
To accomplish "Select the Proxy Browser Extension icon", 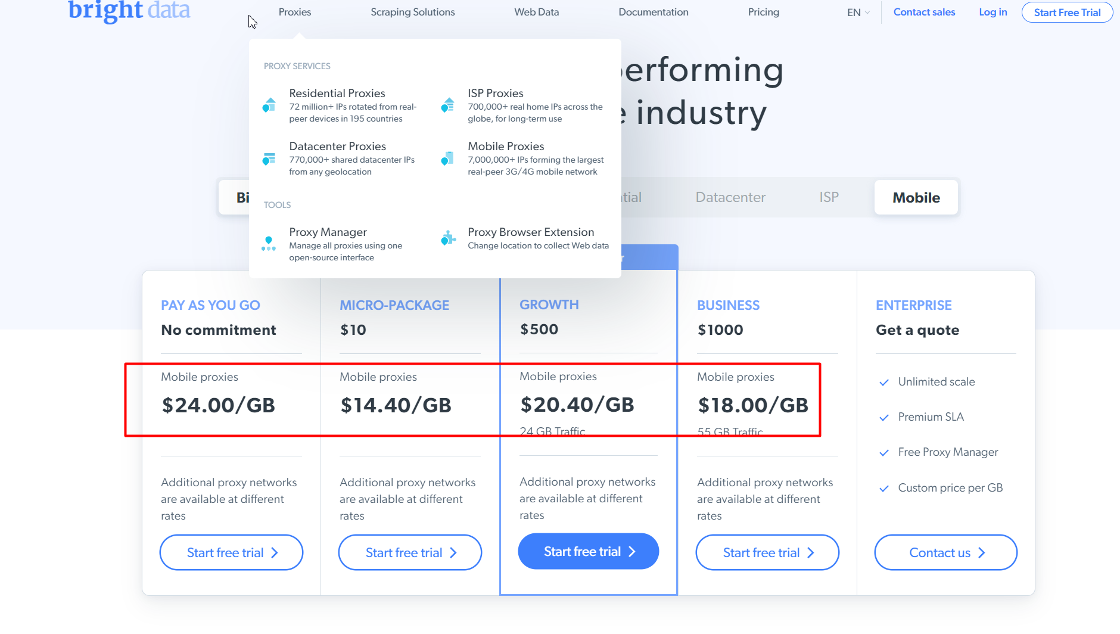I will point(448,238).
